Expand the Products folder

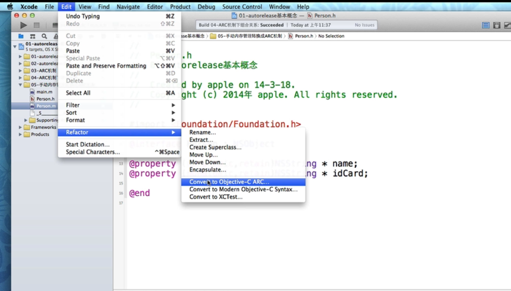pyautogui.click(x=20, y=134)
